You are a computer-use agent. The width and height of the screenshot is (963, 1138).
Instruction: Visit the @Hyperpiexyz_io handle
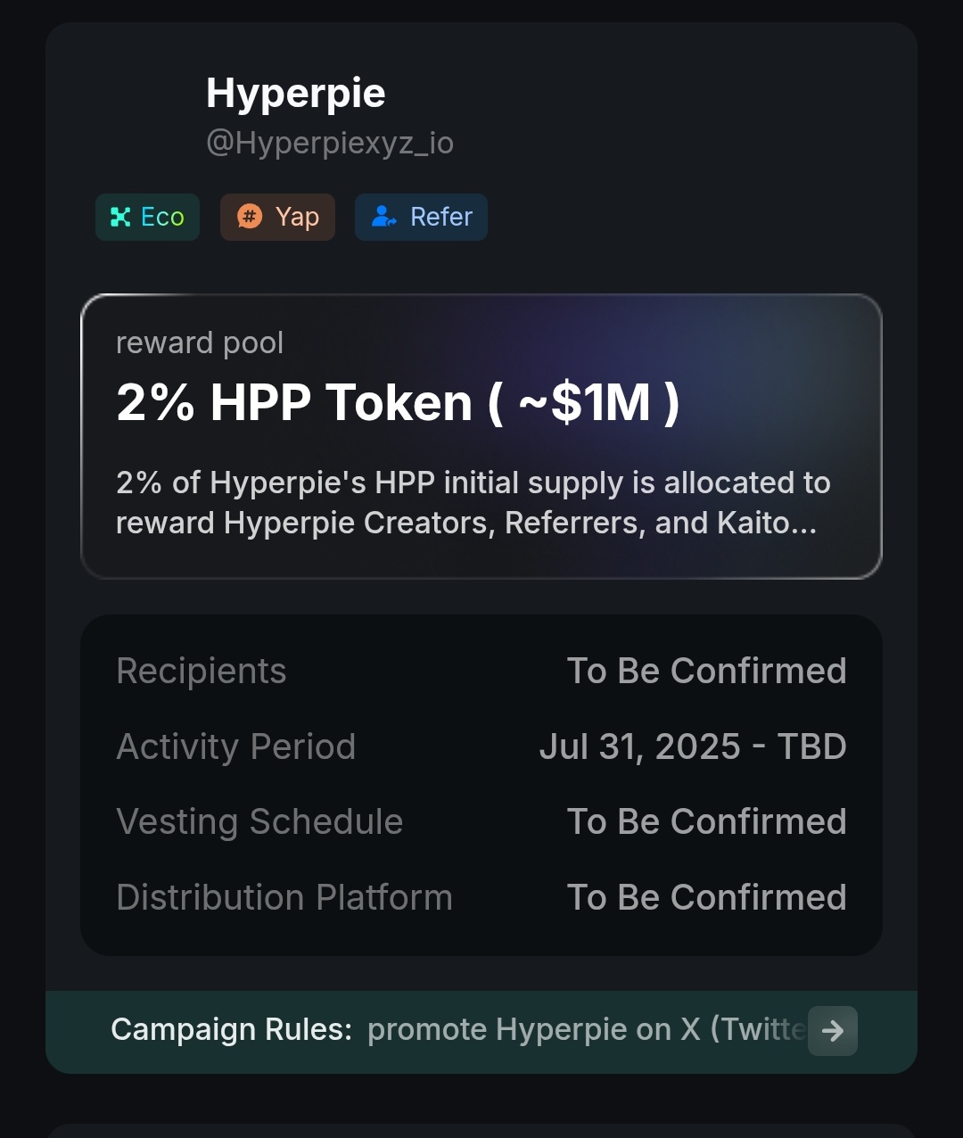(329, 143)
